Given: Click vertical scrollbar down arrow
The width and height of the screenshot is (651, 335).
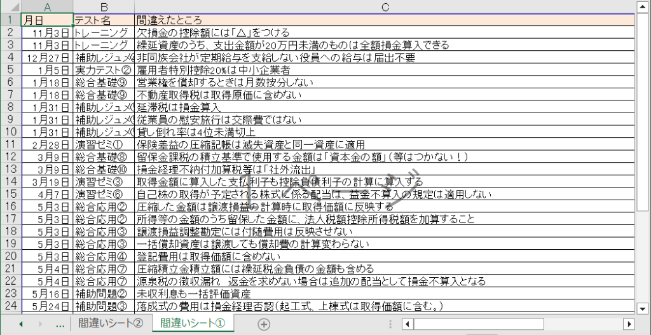Looking at the screenshot, I should (643, 308).
